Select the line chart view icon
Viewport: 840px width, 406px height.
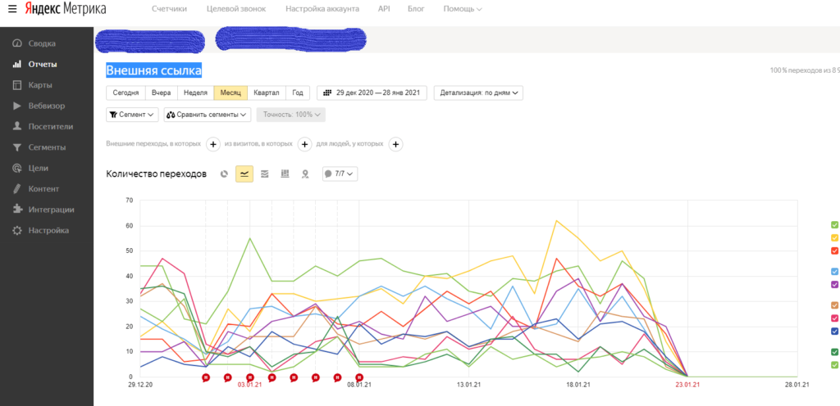click(244, 174)
